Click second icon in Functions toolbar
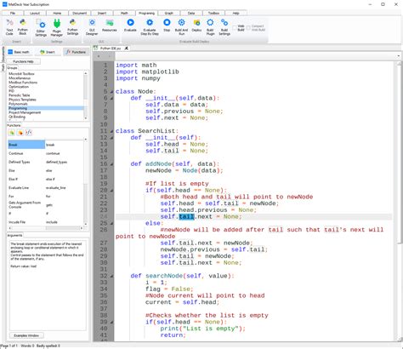The height and width of the screenshot is (349, 403). (x=20, y=133)
